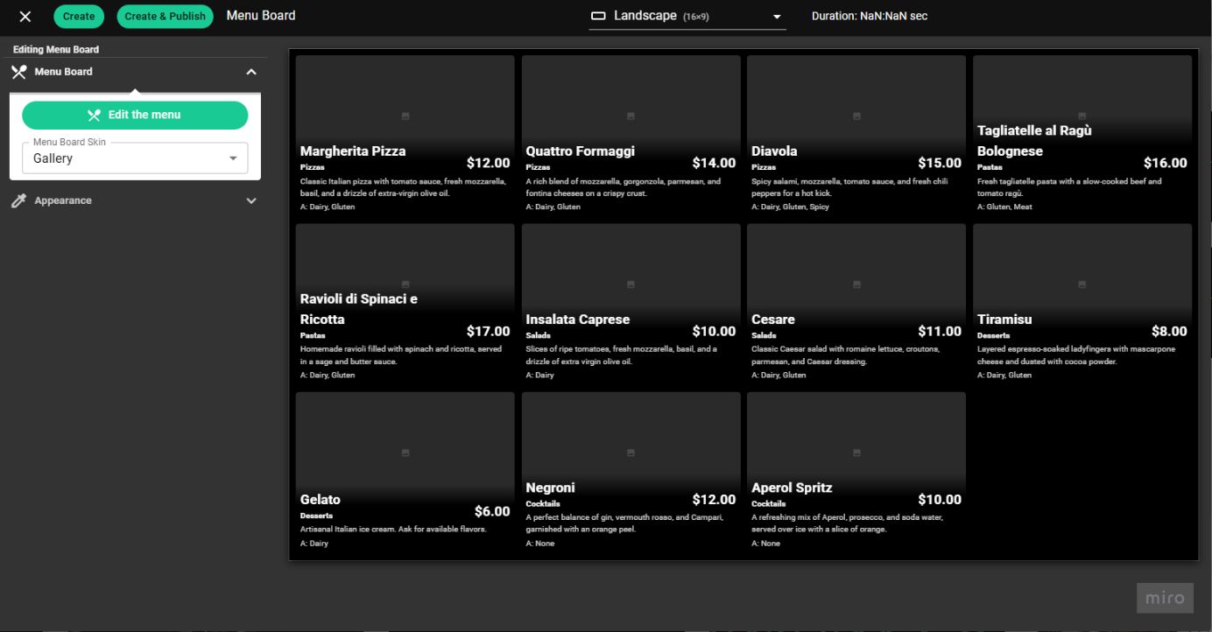Click the Tiramisu title

click(x=1004, y=320)
